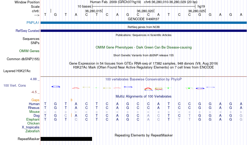247x145 pixels.
Task: Click the orange gap count 3
Action: [x=71, y=100]
